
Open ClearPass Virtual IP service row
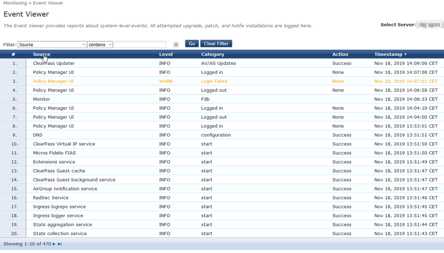click(222, 144)
